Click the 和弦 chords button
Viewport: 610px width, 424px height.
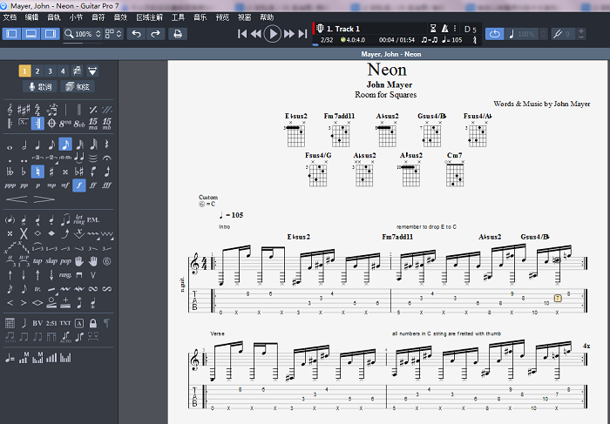click(78, 86)
